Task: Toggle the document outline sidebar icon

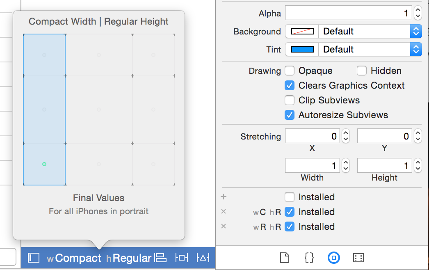Action: point(34,258)
